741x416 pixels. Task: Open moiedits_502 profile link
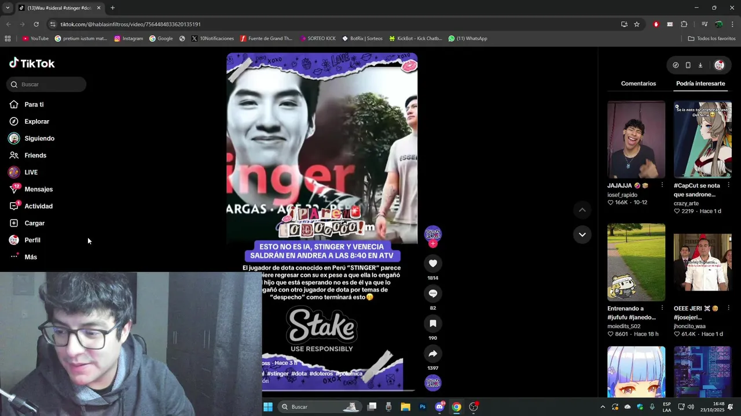pos(624,326)
